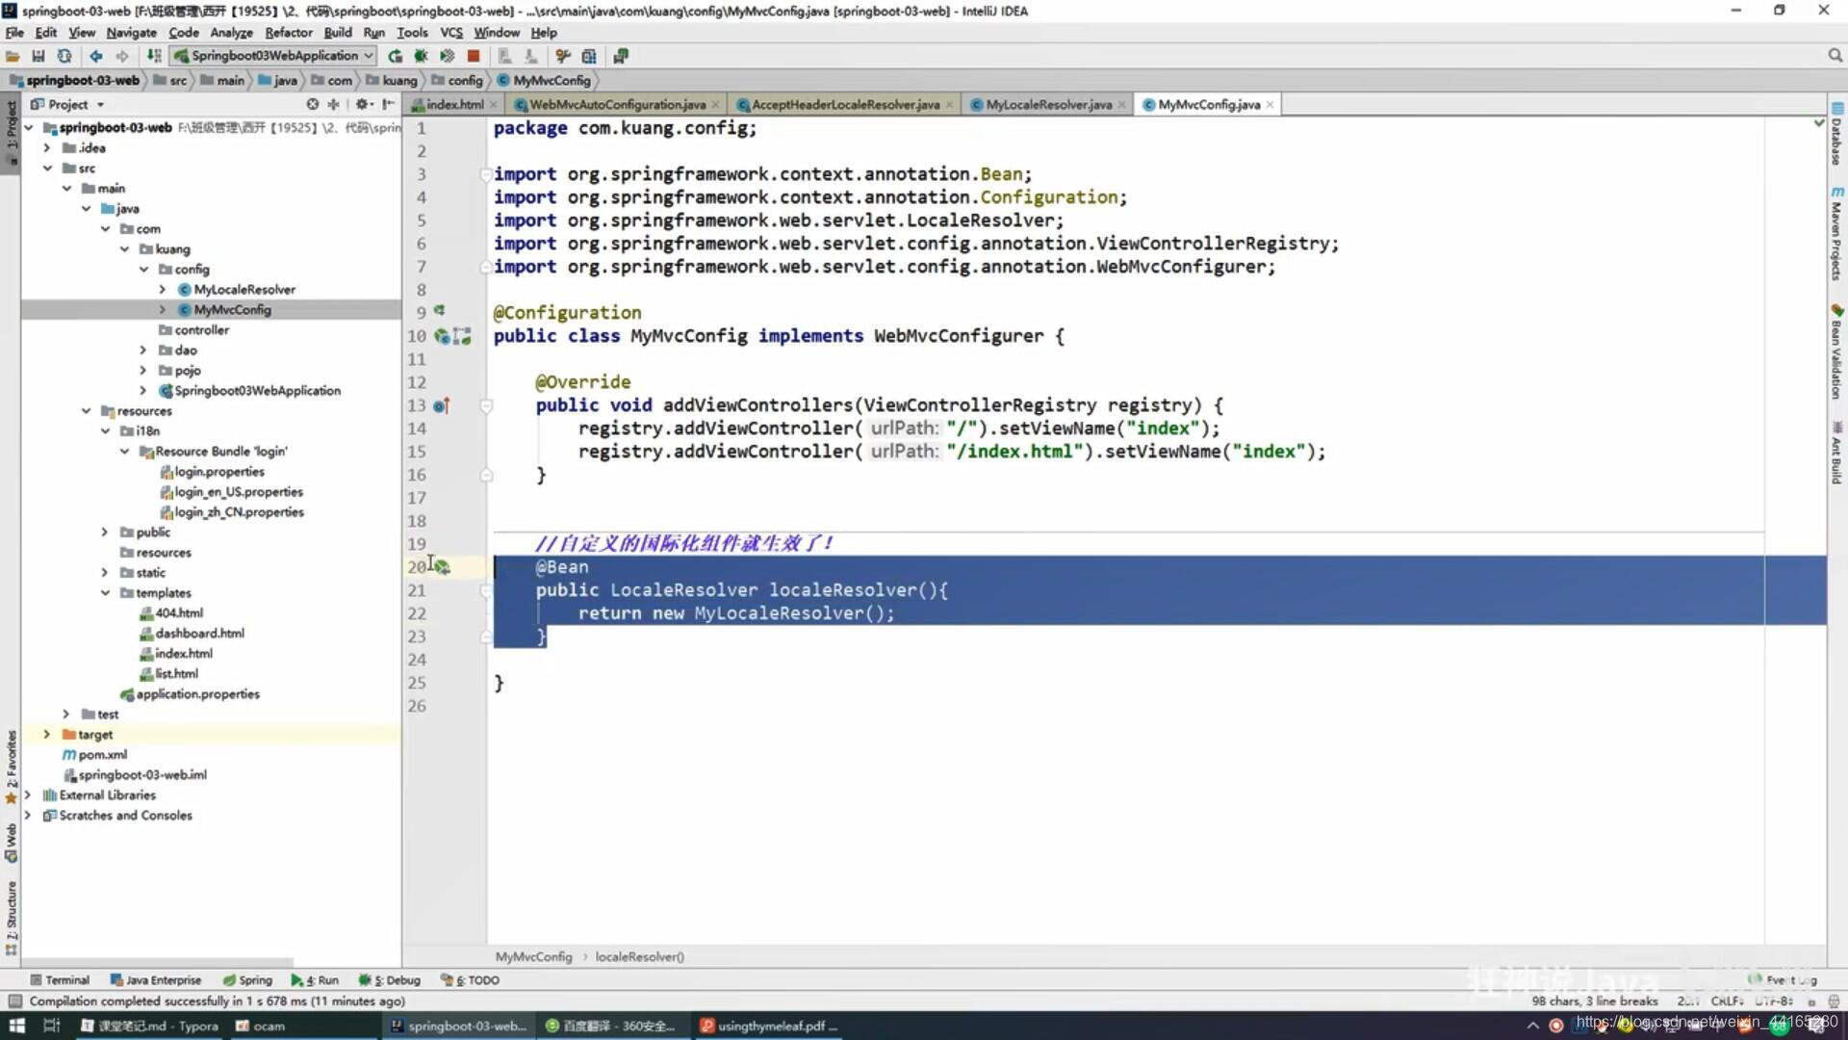Click the bean gutter icon on line 10

(x=442, y=336)
